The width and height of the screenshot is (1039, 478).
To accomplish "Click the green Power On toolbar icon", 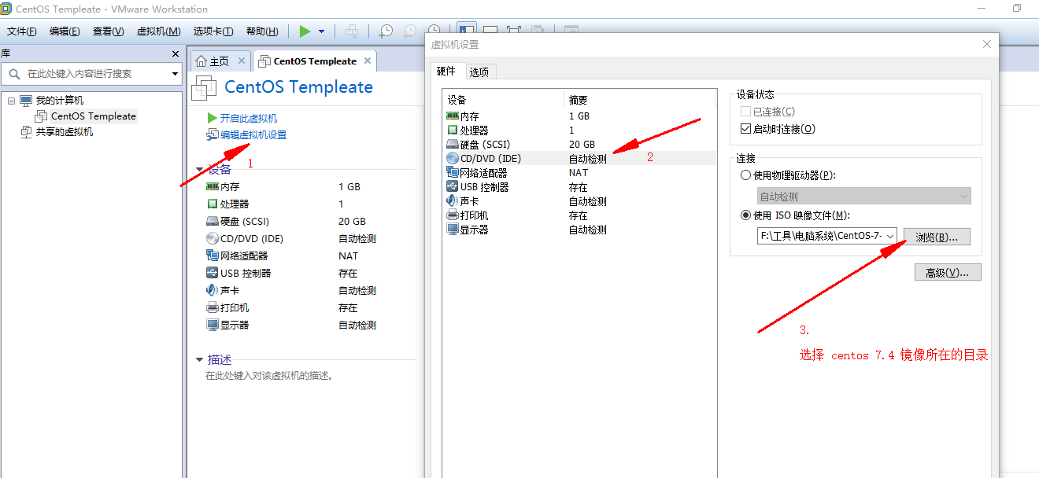I will tap(305, 31).
